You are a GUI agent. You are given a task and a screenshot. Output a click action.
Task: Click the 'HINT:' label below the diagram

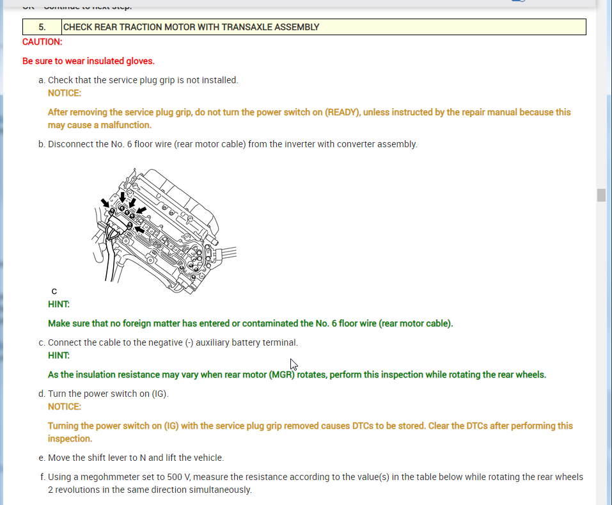pos(59,304)
